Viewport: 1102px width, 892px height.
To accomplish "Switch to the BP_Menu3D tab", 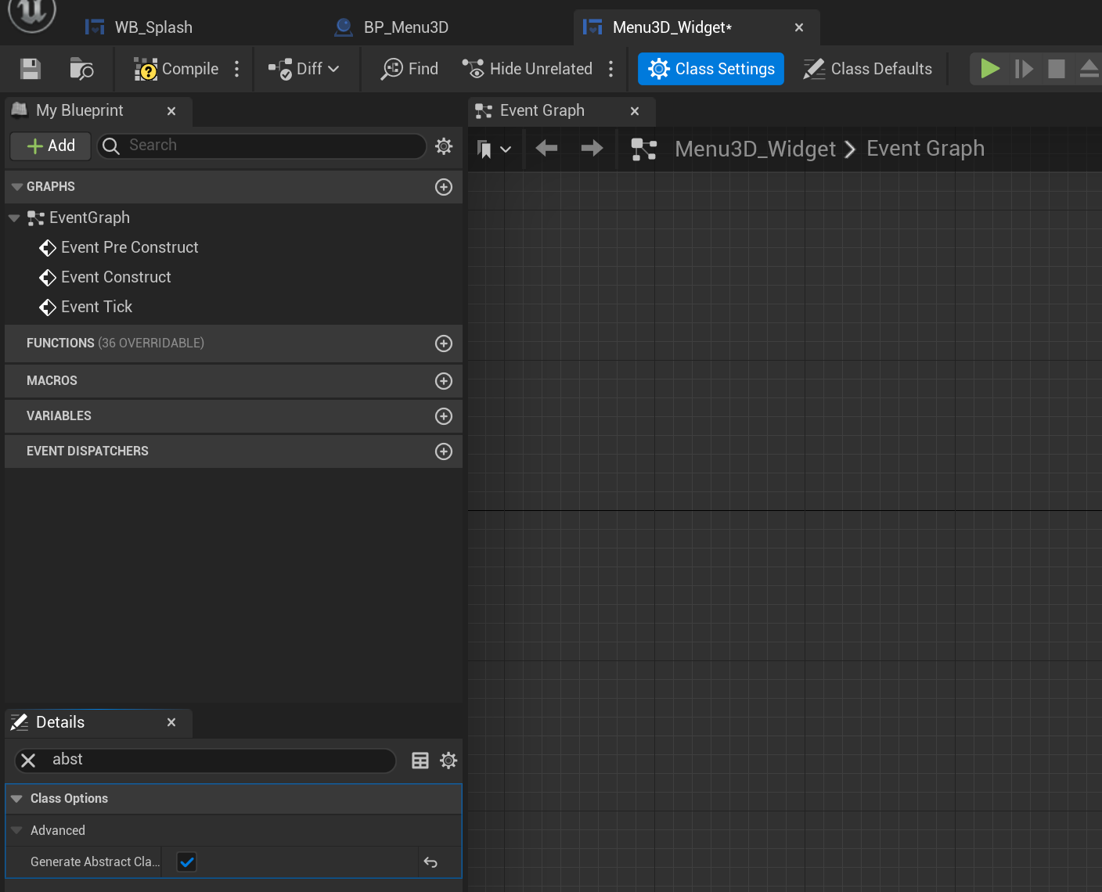I will [x=405, y=27].
